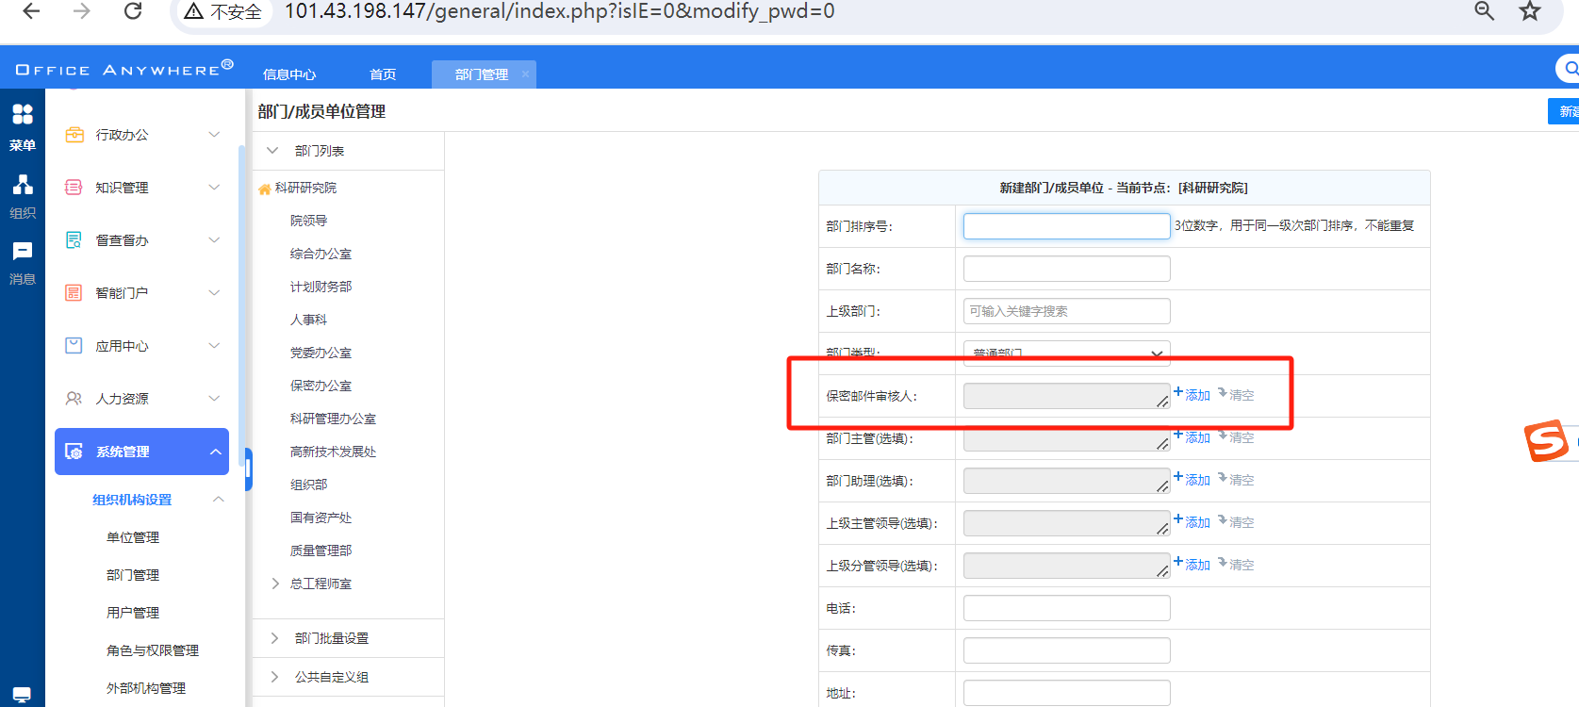Click the Office Anywhere logo
This screenshot has width=1579, height=707.
(x=124, y=69)
